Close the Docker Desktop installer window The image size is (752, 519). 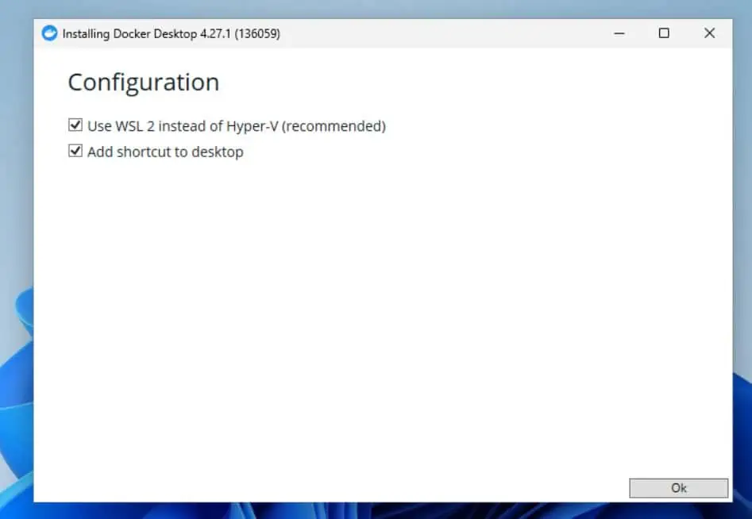(x=709, y=33)
